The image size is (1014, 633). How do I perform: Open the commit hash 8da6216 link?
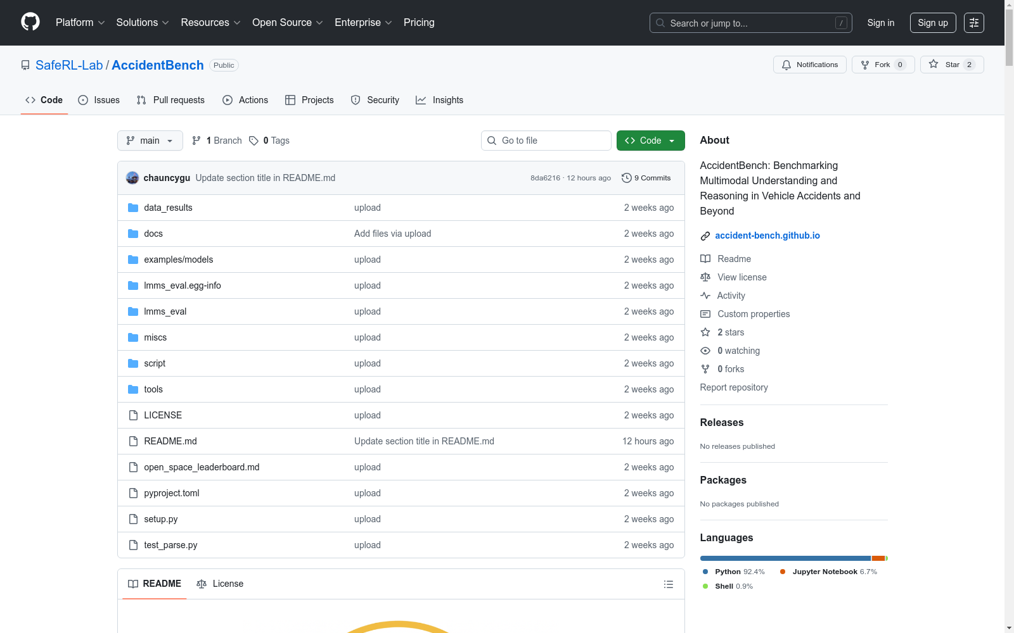546,178
